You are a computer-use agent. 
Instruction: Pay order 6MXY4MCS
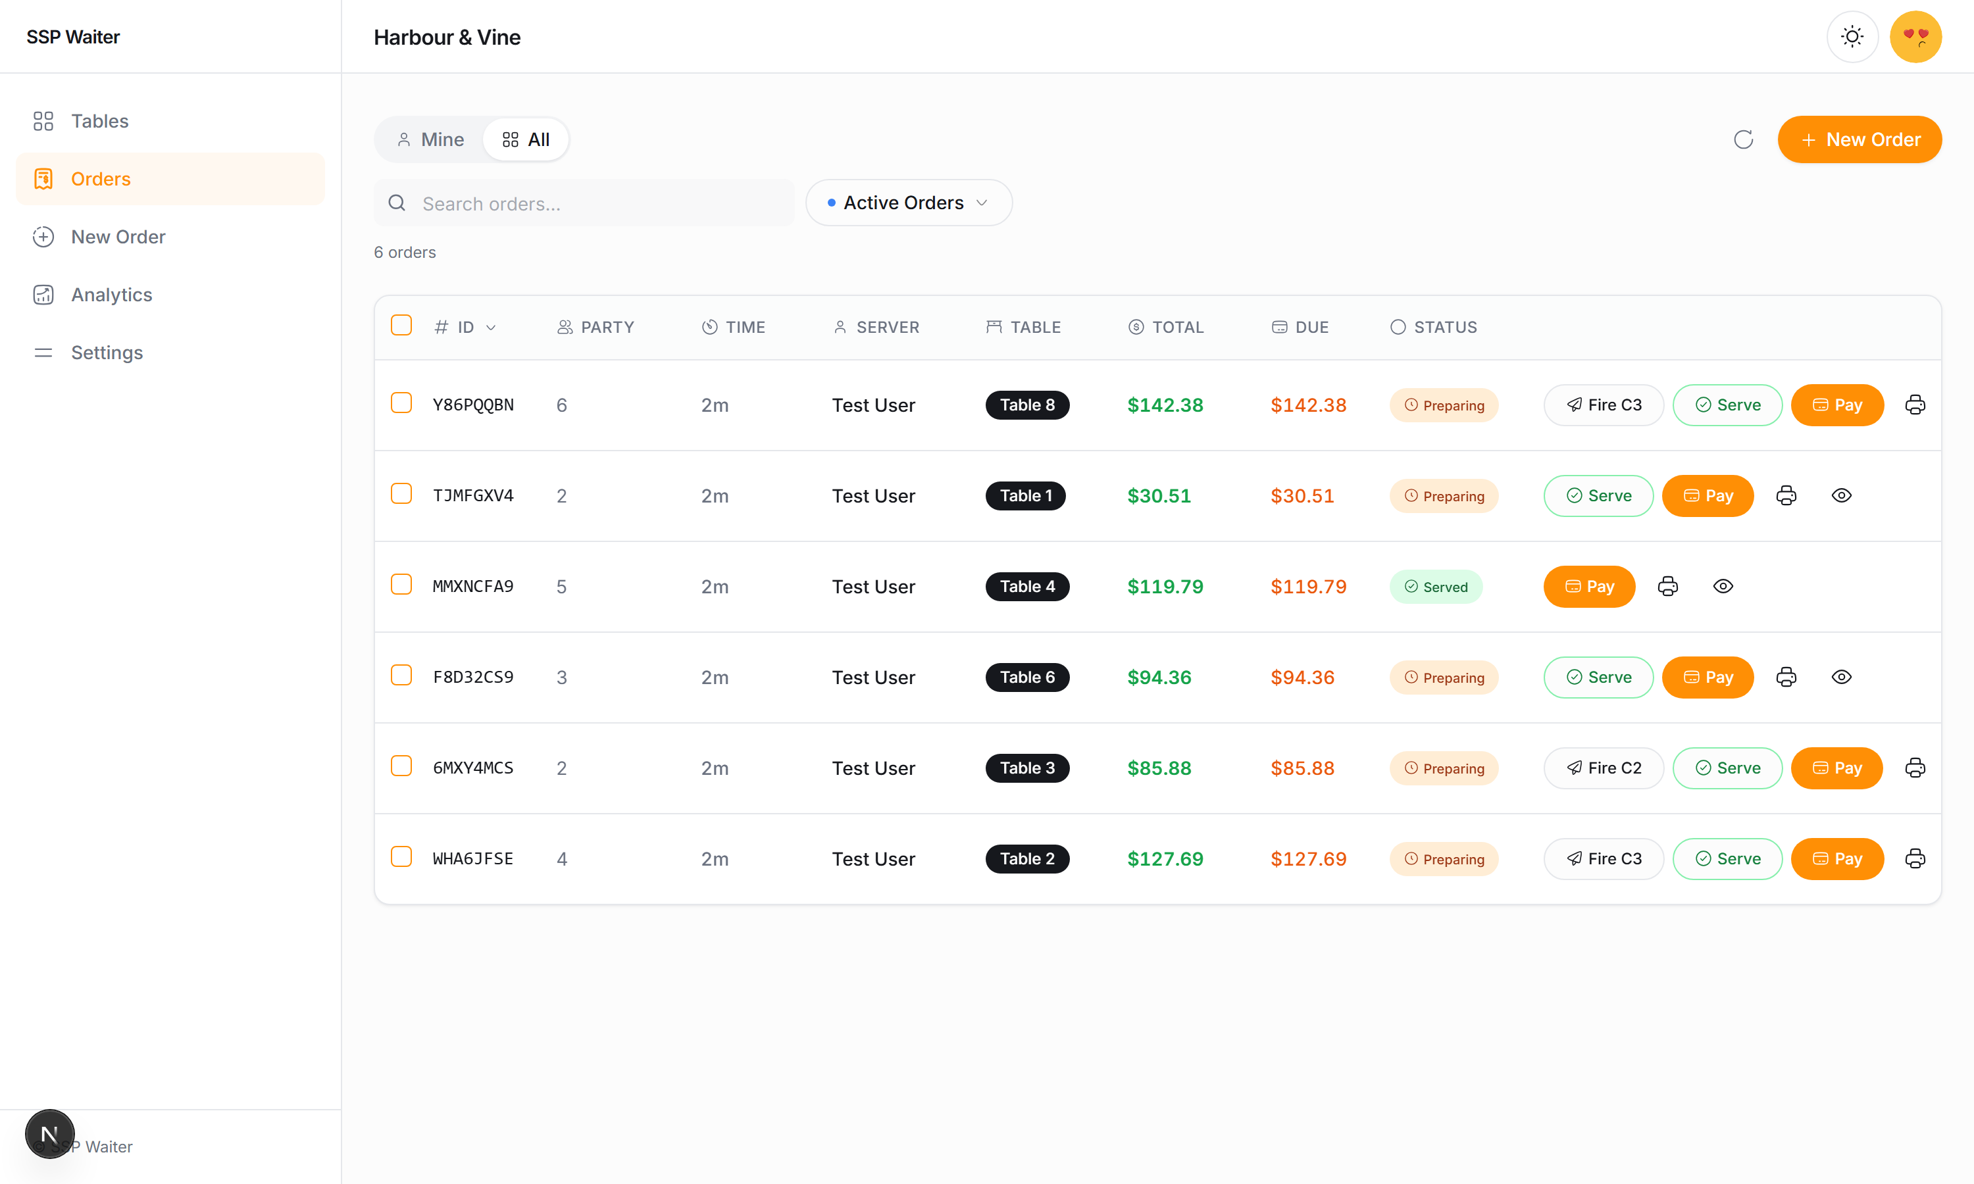point(1836,768)
